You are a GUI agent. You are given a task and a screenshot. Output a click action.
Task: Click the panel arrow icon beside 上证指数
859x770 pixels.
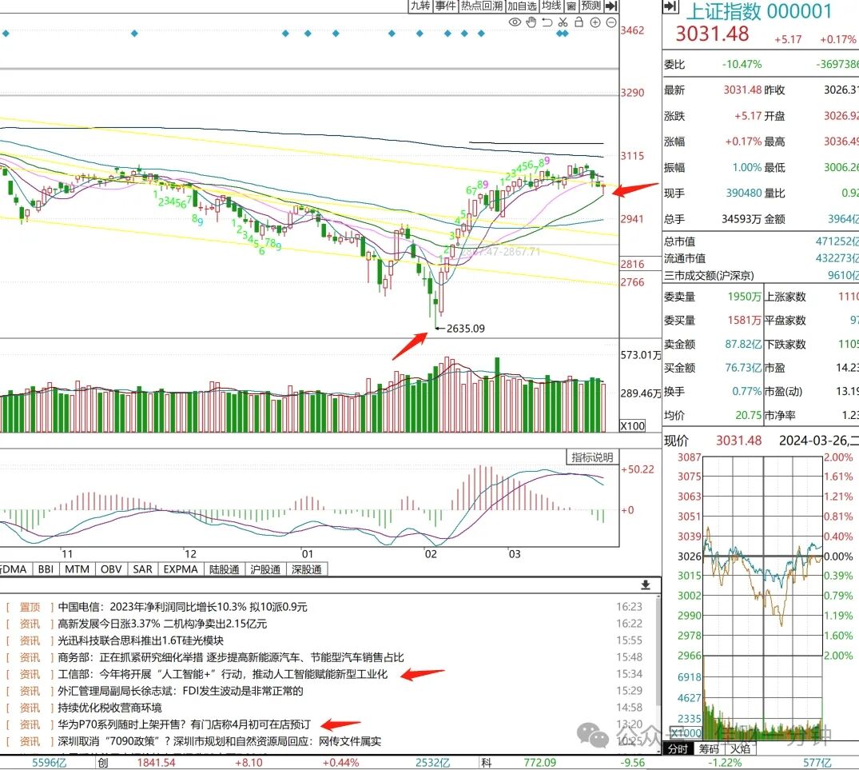[670, 6]
